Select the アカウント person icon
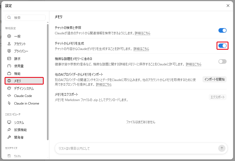235x161 pixels. 9,44
